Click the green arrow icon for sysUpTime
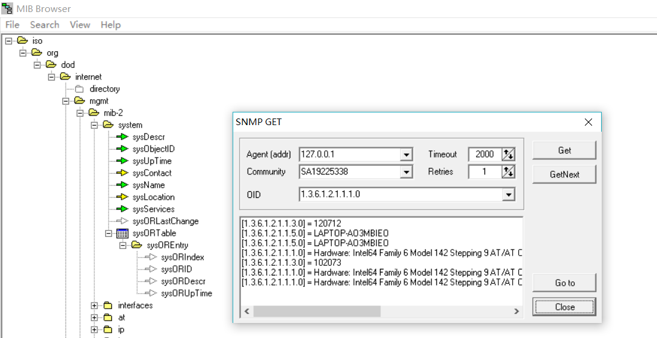657x338 pixels. coord(122,161)
